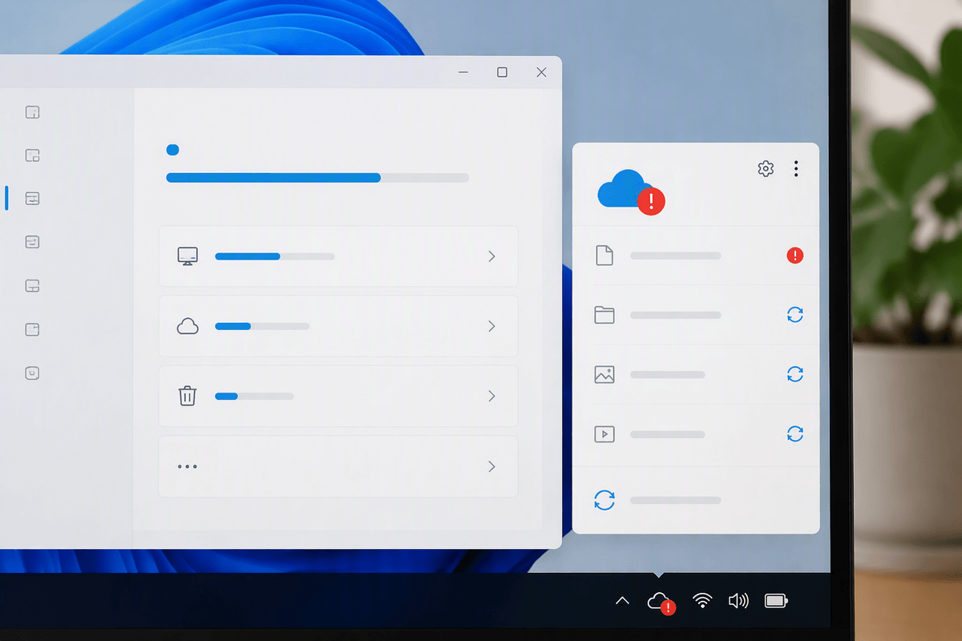Open the three-dot more menu in cloud flyout
The height and width of the screenshot is (641, 962).
(x=796, y=168)
